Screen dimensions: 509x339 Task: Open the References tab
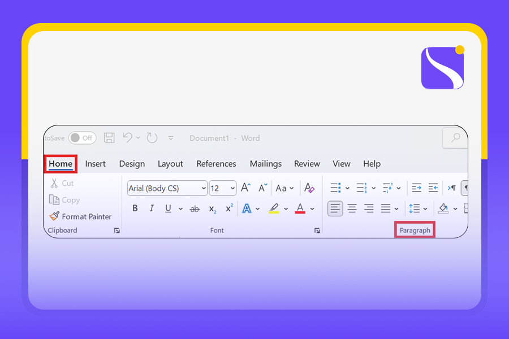tap(216, 164)
